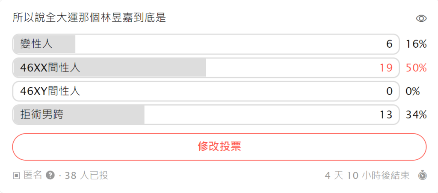Viewport: 438px width, 193px height.
Task: Open the question mark help icon next to 匿名
Action: click(x=50, y=175)
